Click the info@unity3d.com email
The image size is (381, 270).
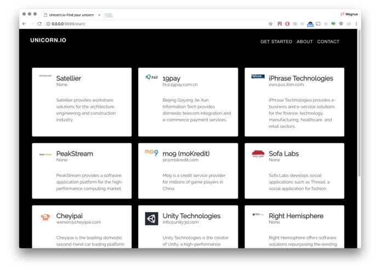180,222
